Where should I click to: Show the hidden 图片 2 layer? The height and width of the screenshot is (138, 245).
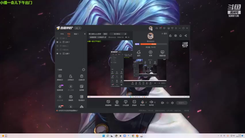pyautogui.click(x=57, y=38)
